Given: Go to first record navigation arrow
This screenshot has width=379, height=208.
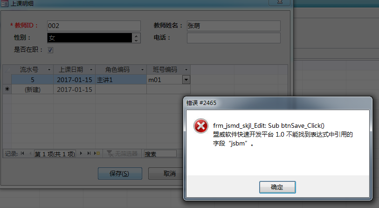Looking at the screenshot, I should tap(22, 153).
